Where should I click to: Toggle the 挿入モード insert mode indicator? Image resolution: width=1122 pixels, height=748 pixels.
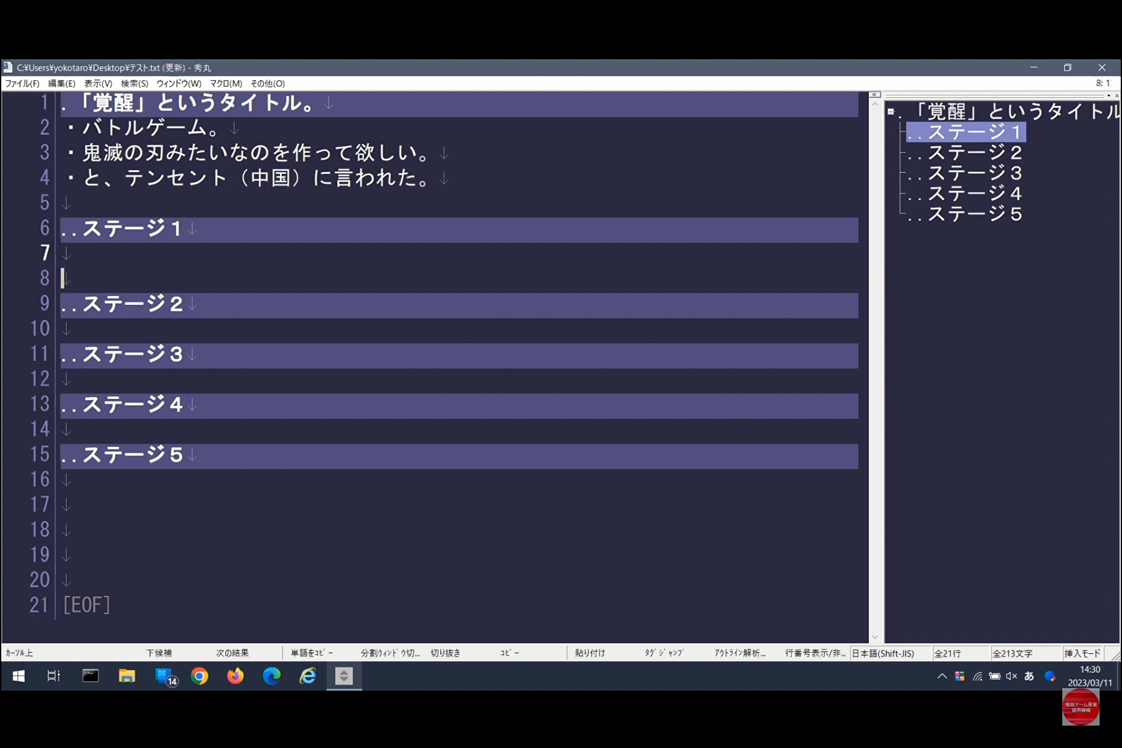click(x=1082, y=653)
